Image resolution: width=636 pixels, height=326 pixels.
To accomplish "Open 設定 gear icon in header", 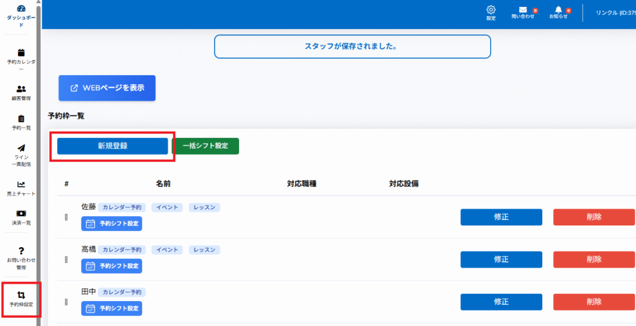I will point(491,10).
